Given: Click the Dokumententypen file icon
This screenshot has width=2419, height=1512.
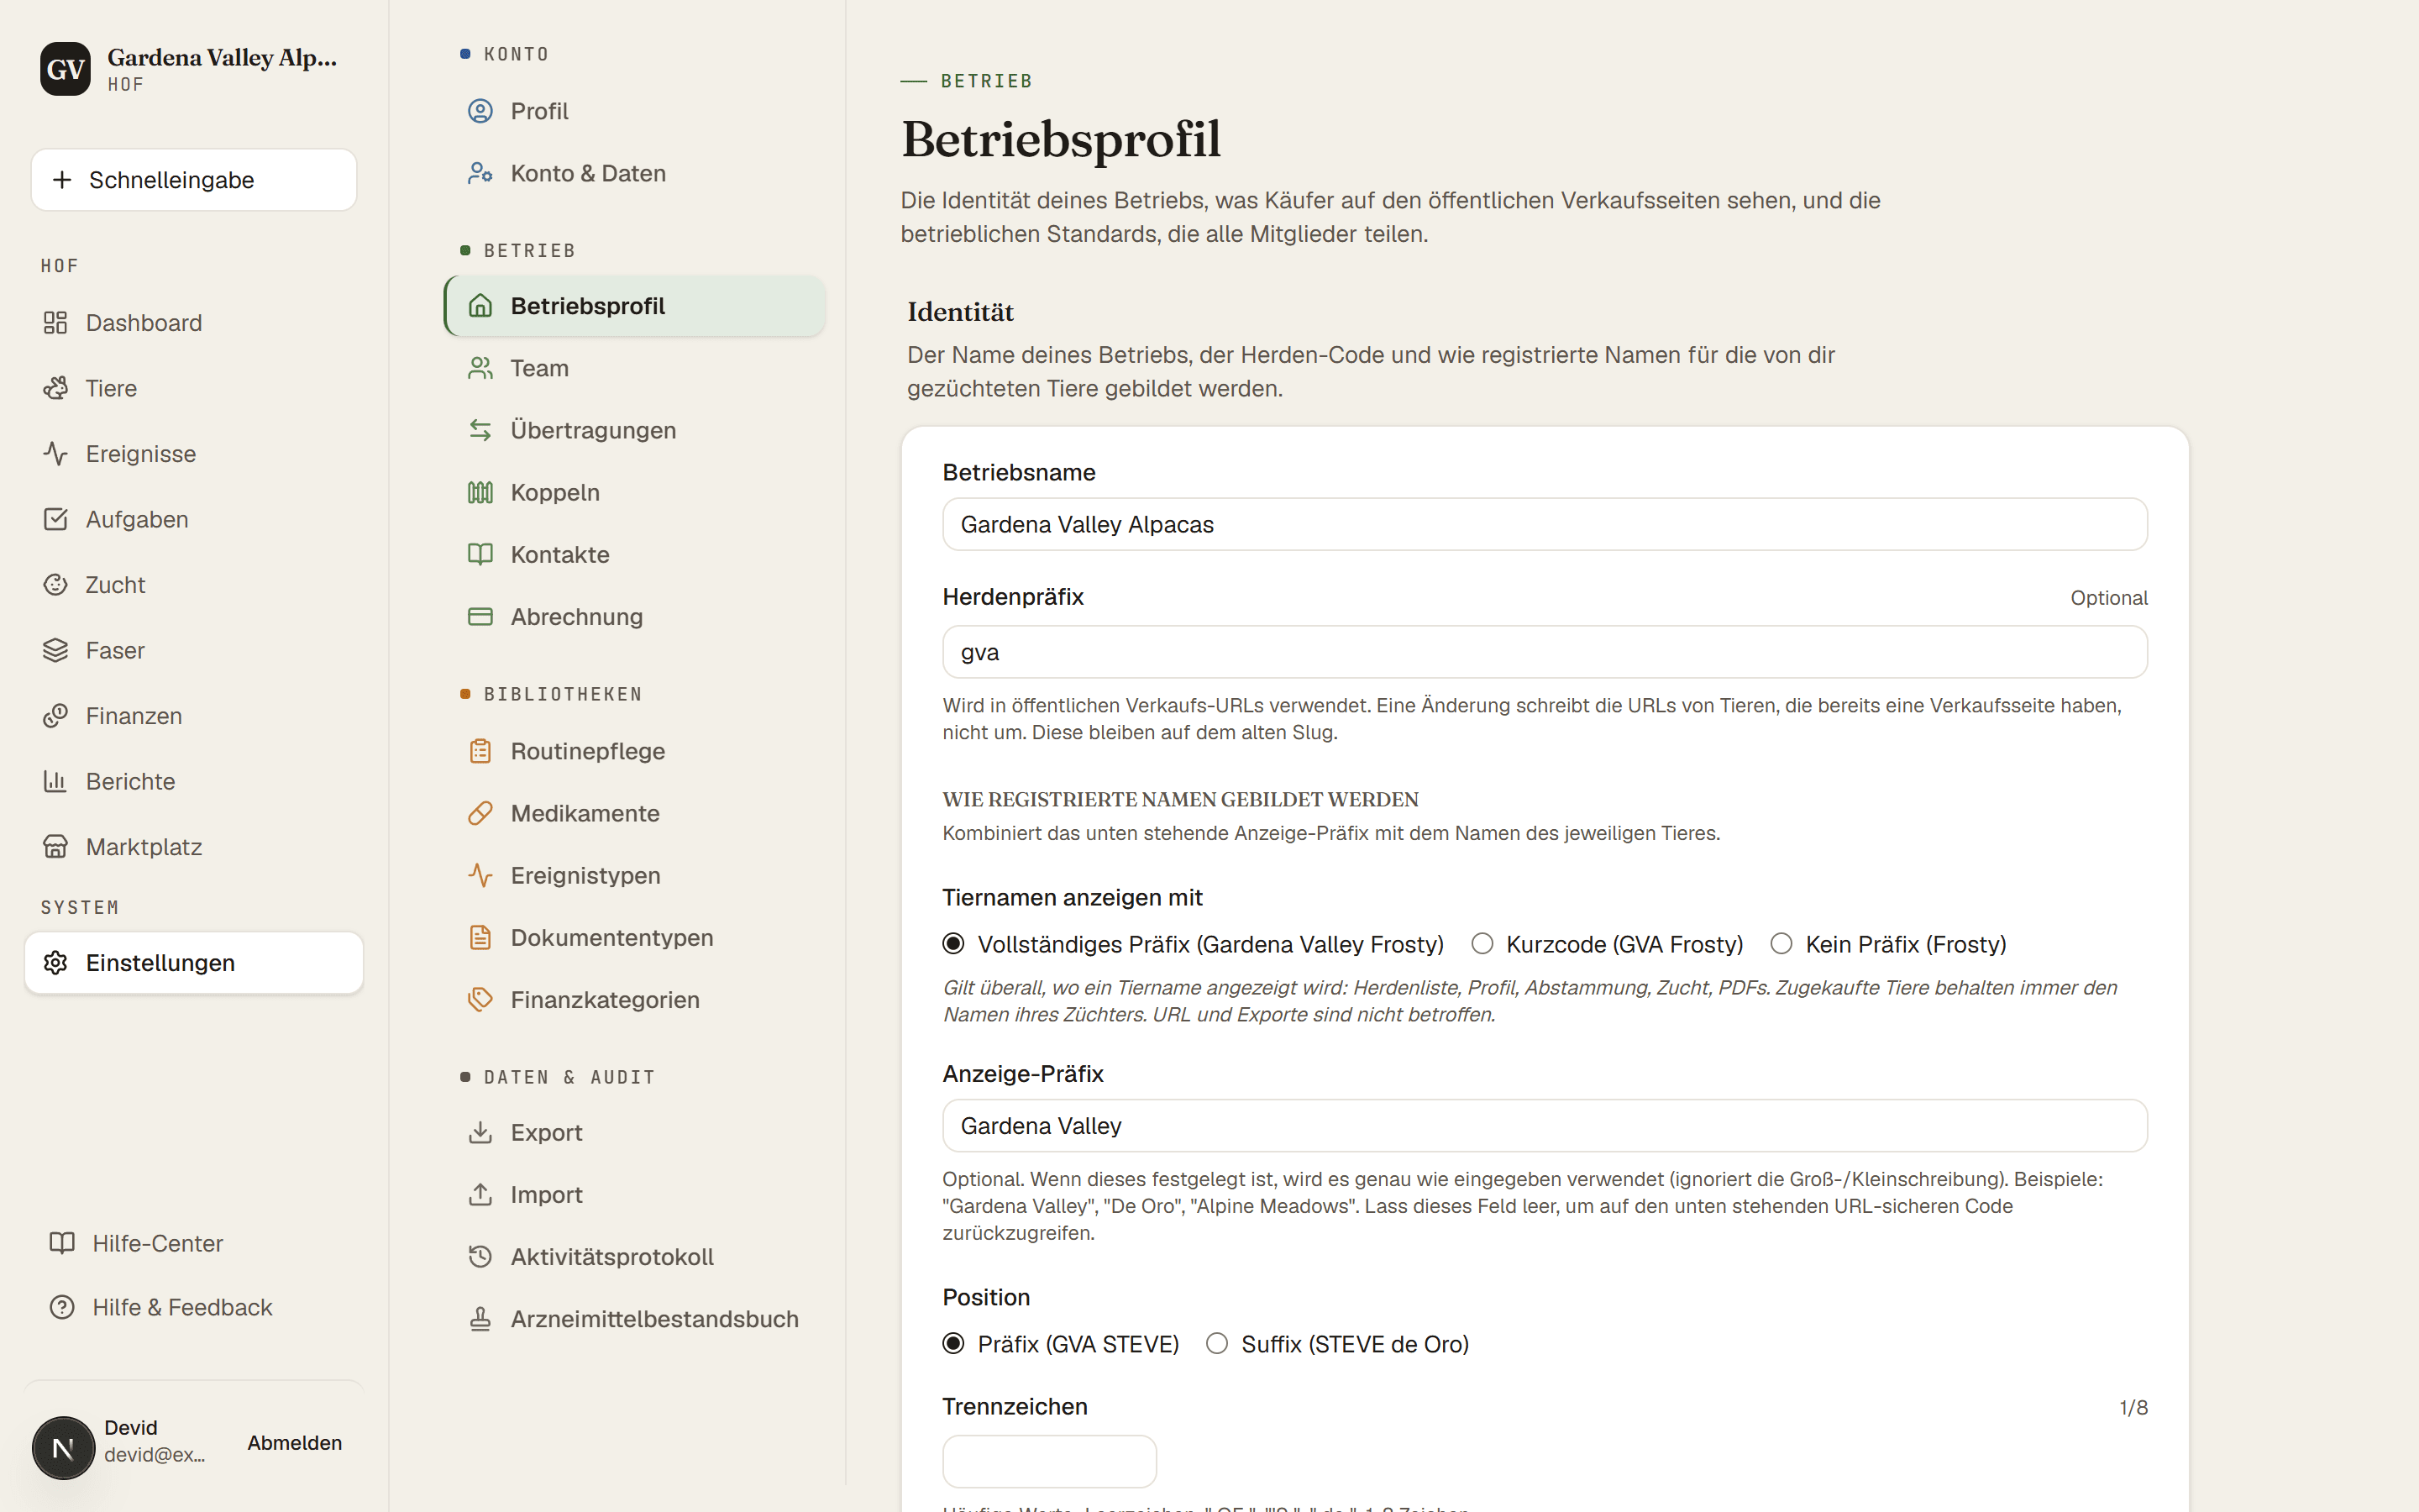Looking at the screenshot, I should (480, 937).
